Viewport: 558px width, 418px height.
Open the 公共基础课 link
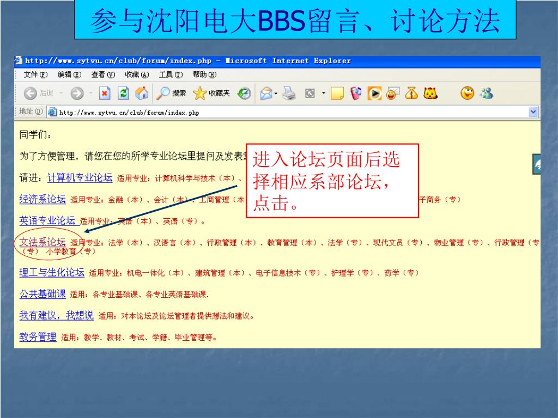coord(43,294)
